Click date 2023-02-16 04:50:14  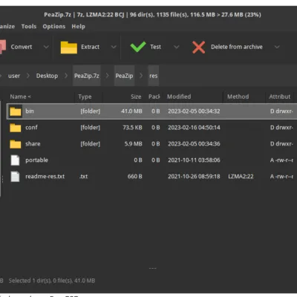click(194, 128)
